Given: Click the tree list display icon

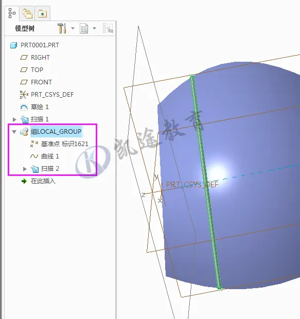Looking at the screenshot, I should [84, 28].
